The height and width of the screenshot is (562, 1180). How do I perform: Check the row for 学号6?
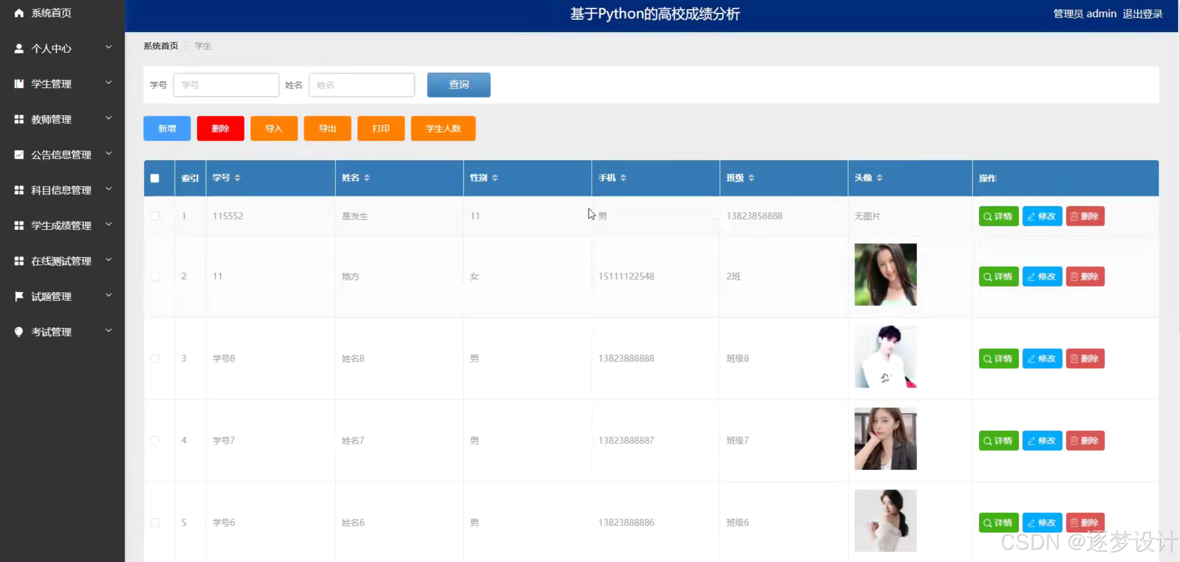pyautogui.click(x=155, y=523)
